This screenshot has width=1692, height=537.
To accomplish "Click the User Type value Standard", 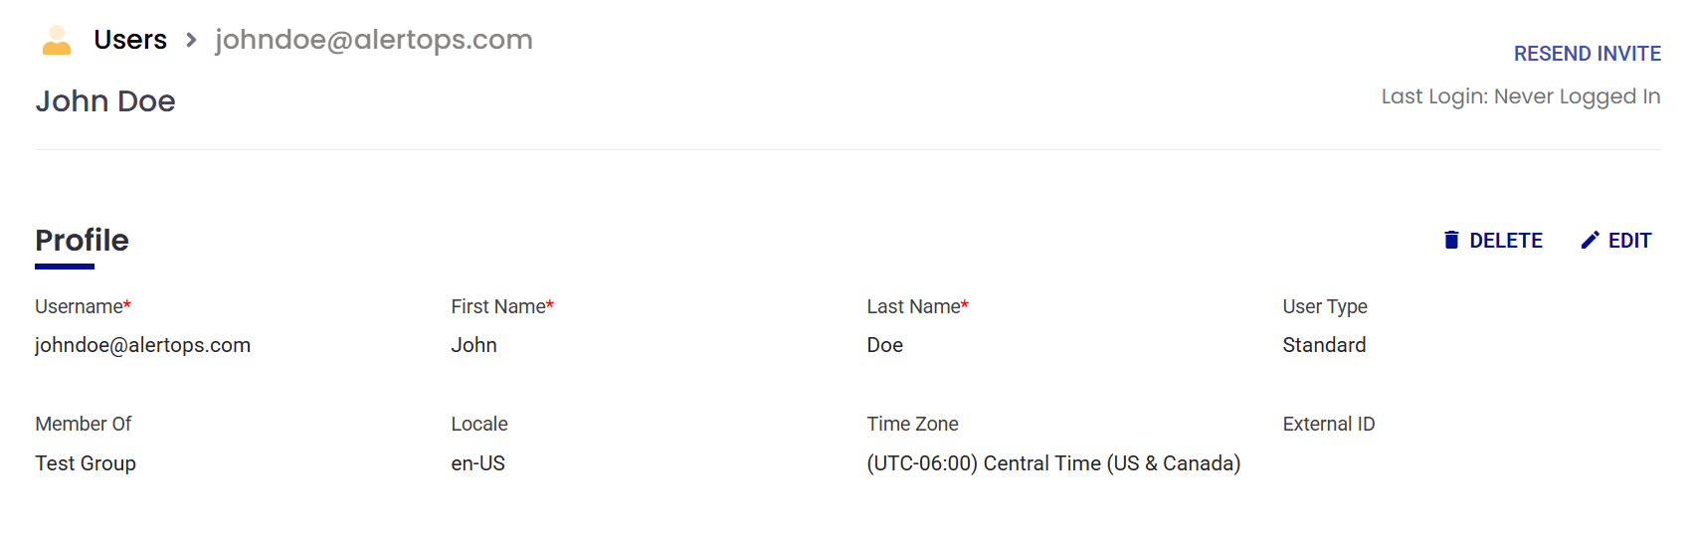I will tap(1324, 345).
